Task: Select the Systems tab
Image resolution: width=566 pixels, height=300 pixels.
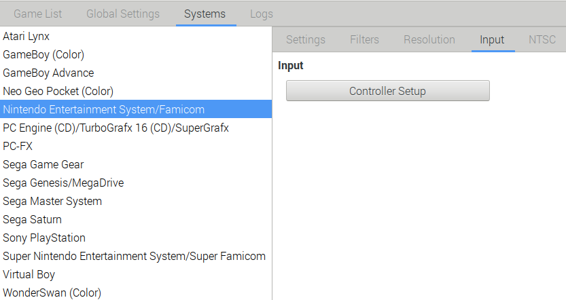Action: pos(205,14)
